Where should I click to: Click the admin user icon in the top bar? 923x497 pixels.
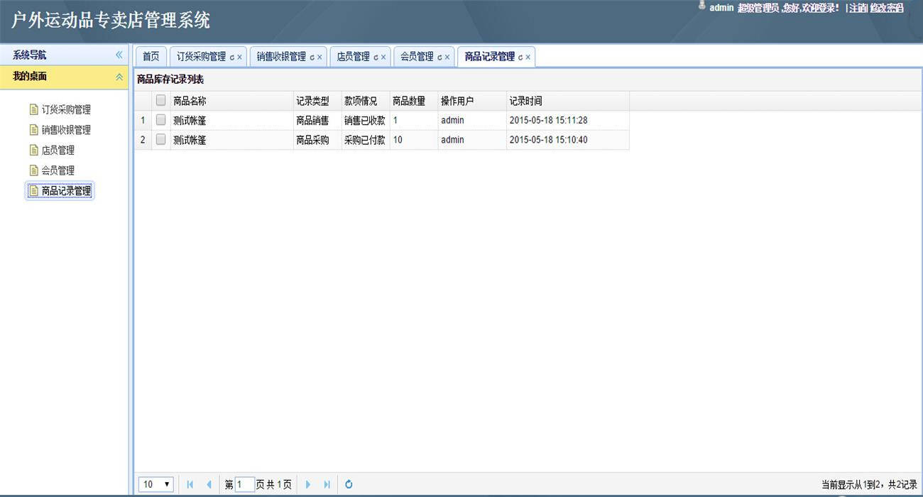702,6
